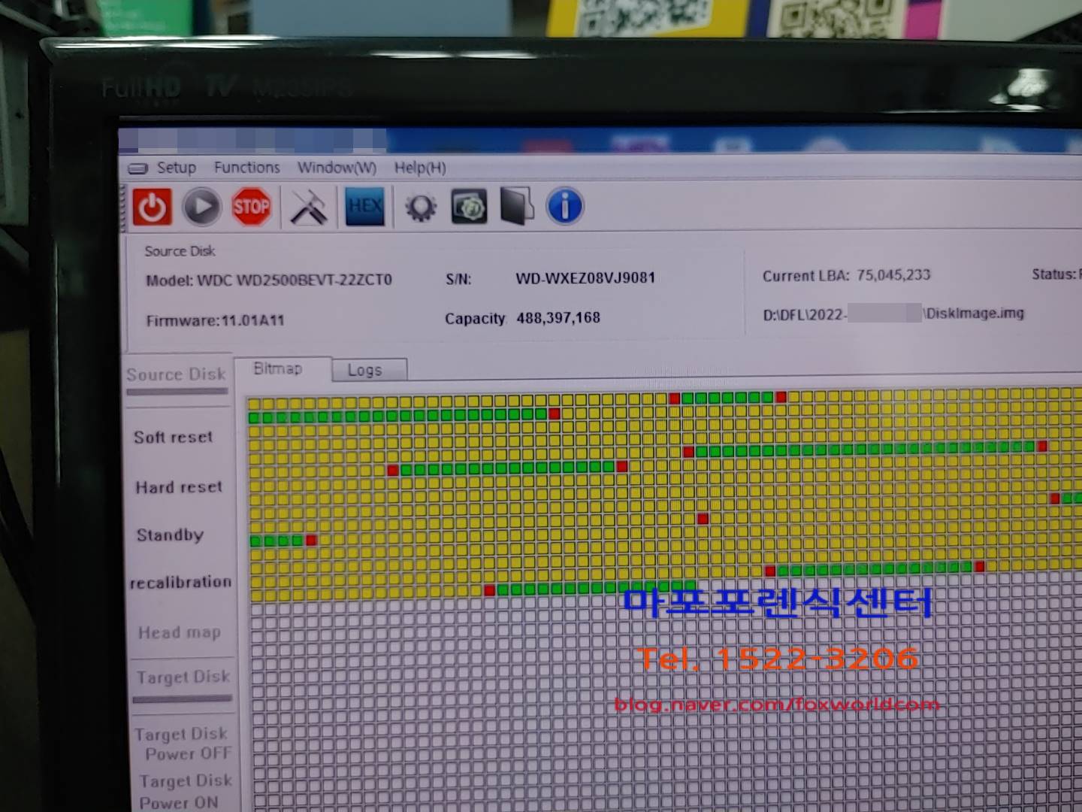Click the dark book icon in toolbar

pos(517,207)
